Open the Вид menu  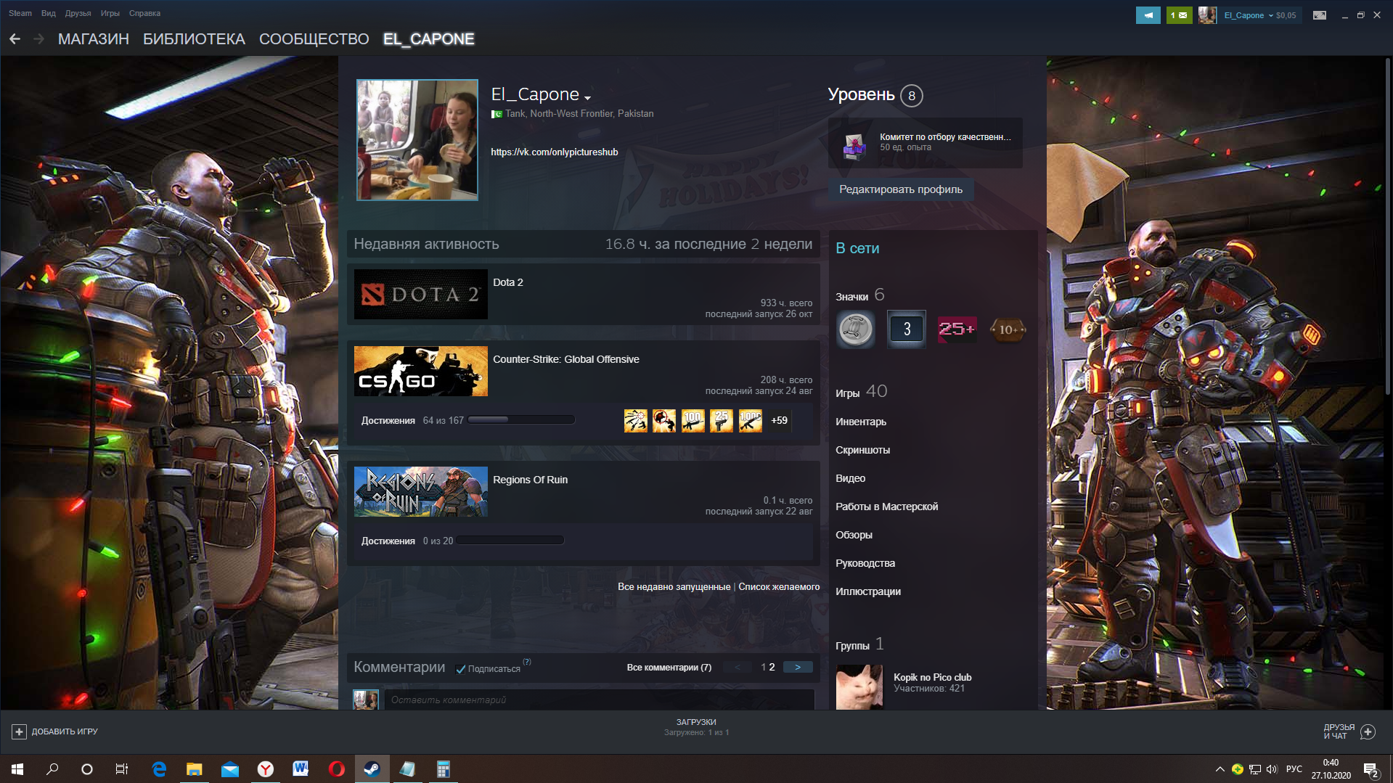tap(49, 13)
